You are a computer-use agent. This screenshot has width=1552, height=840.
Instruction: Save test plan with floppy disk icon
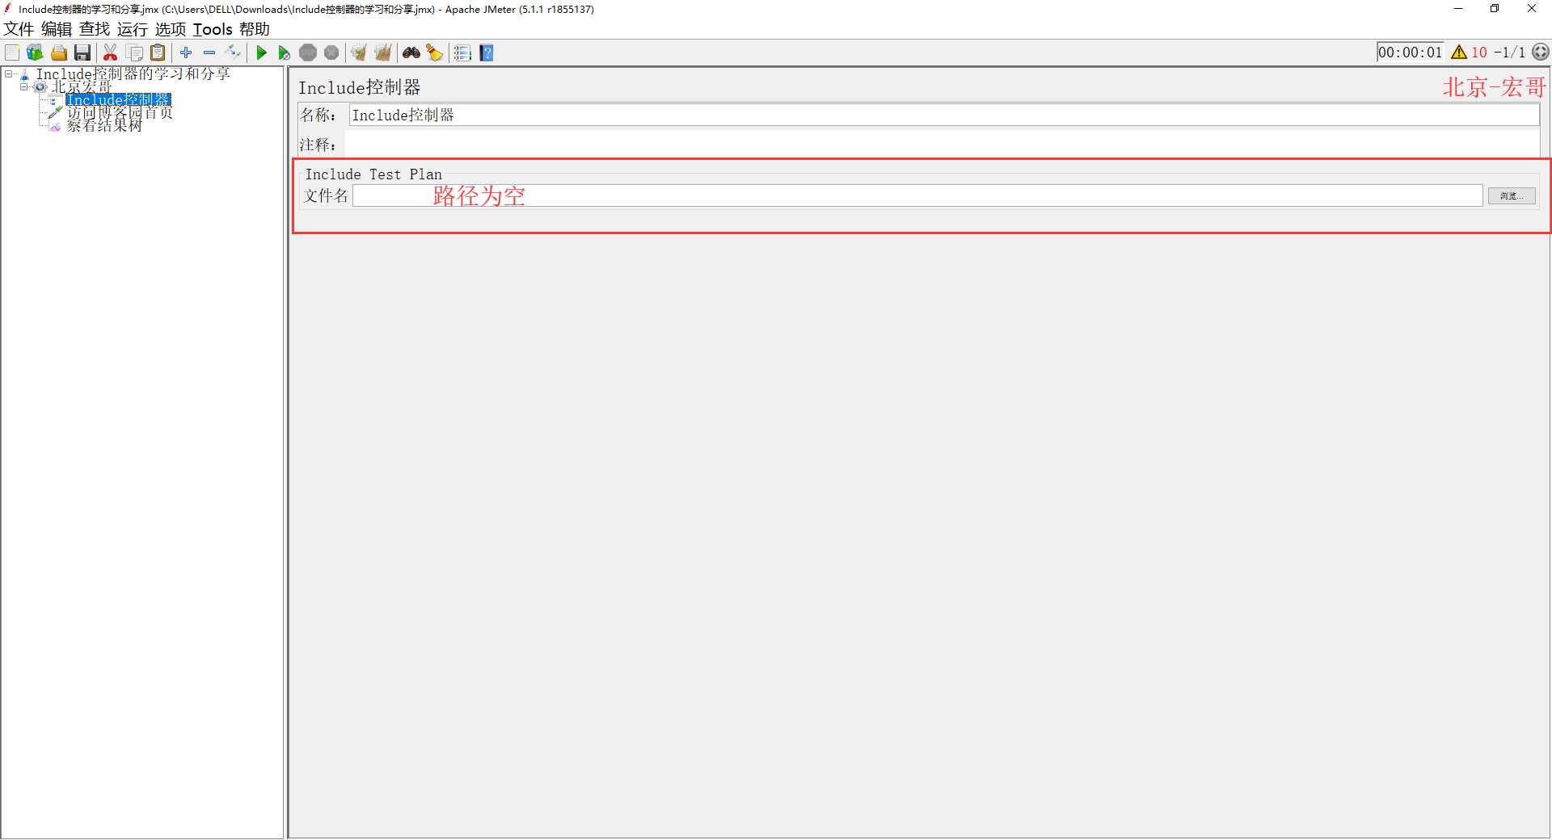tap(82, 52)
